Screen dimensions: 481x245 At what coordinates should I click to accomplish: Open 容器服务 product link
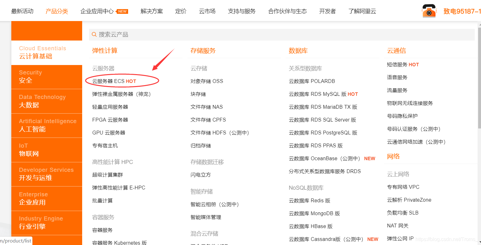point(102,230)
